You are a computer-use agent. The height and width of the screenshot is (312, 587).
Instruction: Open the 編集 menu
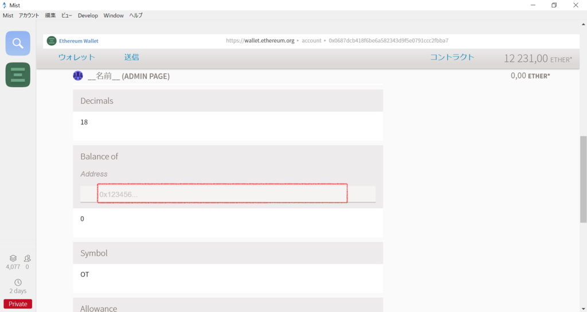click(50, 15)
